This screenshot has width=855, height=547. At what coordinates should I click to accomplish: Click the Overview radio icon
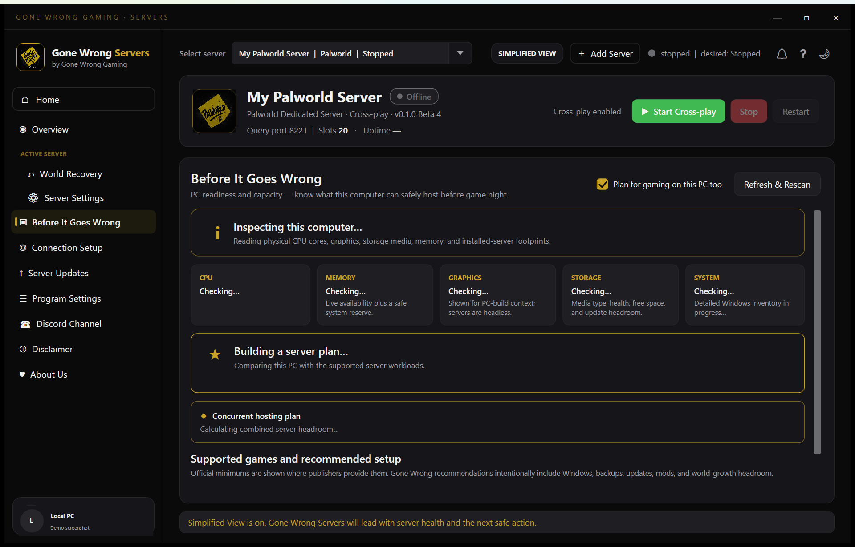[23, 129]
